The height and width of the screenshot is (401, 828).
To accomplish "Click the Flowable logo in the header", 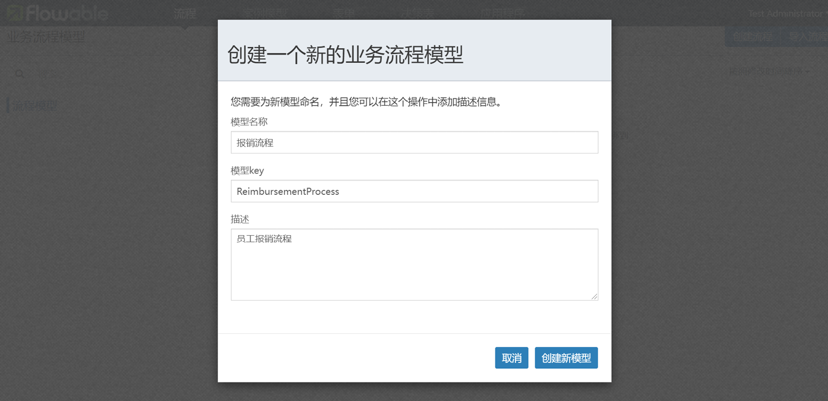I will tap(58, 13).
